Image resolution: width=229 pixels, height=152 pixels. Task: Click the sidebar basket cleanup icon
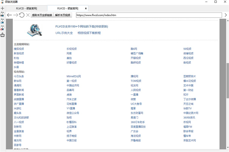(x=3, y=35)
